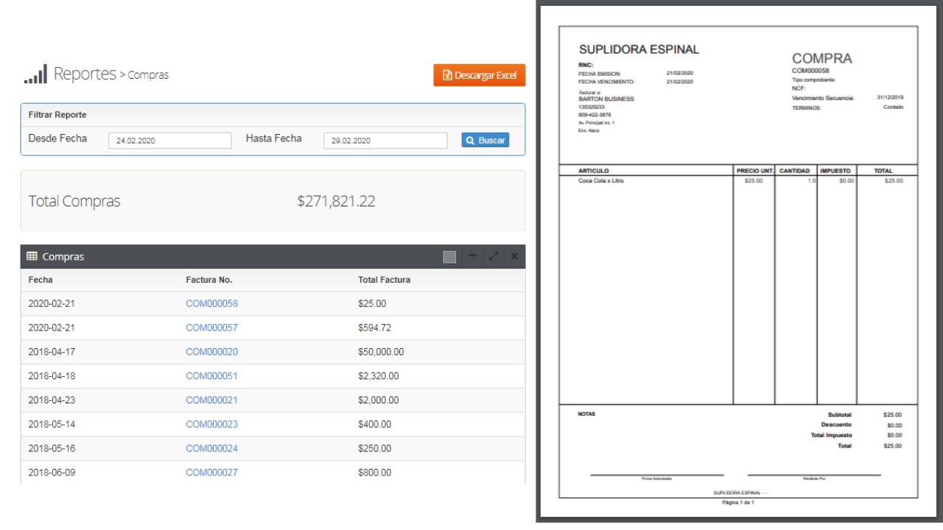Click the table grid icon beside Compras
Screen dimensions: 943x530
[x=32, y=256]
